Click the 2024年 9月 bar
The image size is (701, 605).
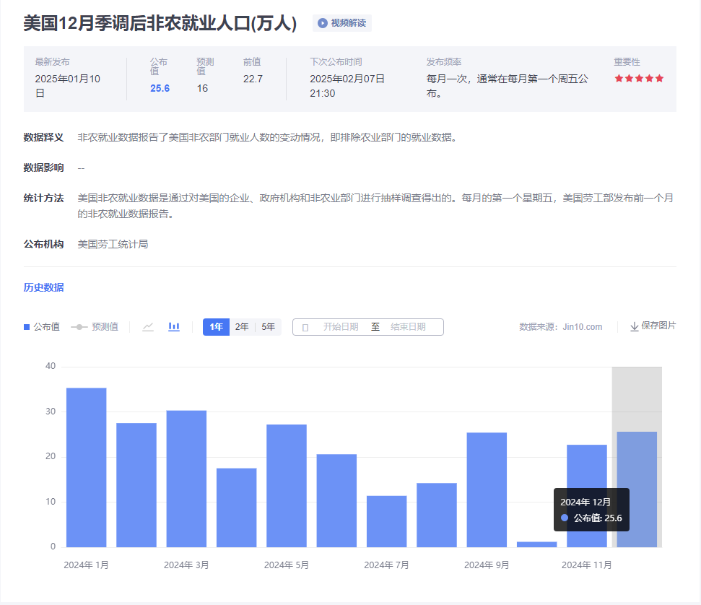[487, 489]
